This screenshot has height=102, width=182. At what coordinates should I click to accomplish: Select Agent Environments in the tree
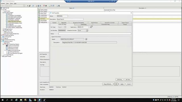[13, 47]
